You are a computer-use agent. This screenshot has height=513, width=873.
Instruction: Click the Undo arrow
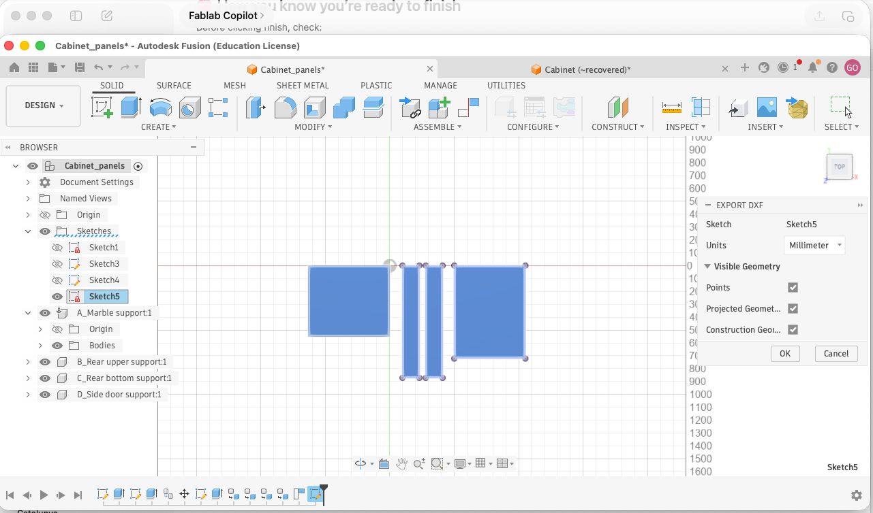[x=99, y=67]
